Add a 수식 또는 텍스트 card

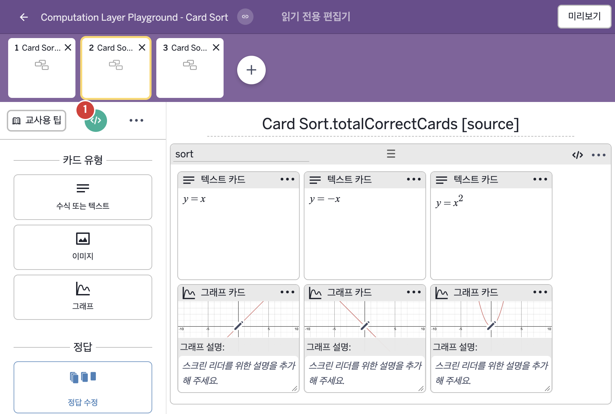click(x=83, y=197)
